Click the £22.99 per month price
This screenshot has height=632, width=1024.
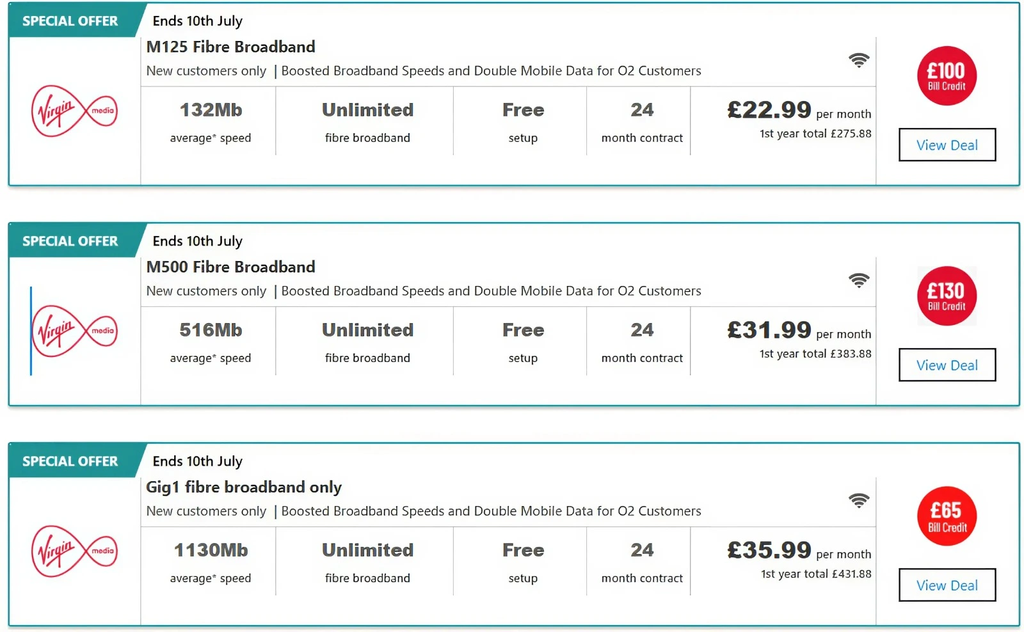coord(799,111)
